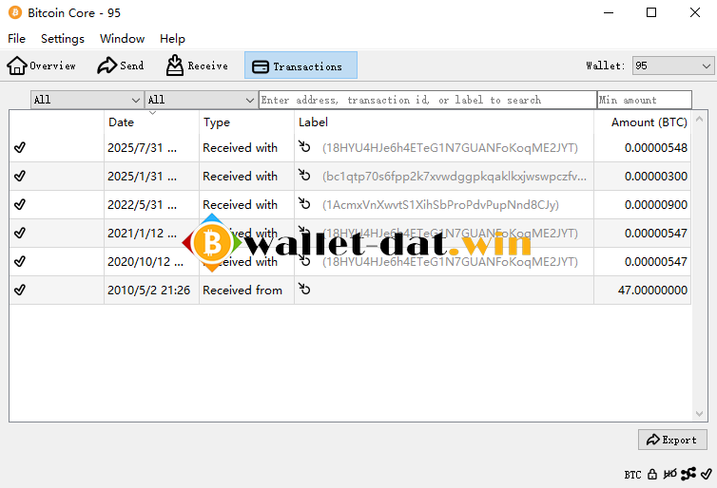Select the address label starting bc1qtp70s6fpp2k7

point(455,177)
